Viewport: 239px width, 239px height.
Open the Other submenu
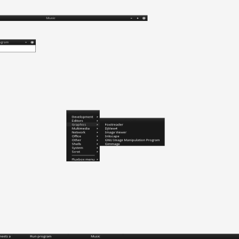83,140
